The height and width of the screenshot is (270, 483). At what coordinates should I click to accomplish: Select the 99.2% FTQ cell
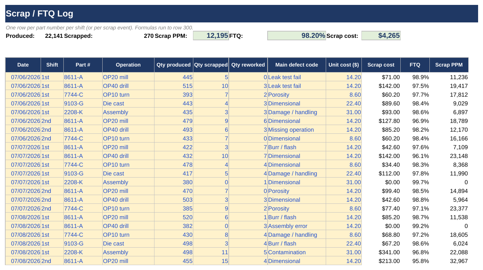[x=415, y=226]
